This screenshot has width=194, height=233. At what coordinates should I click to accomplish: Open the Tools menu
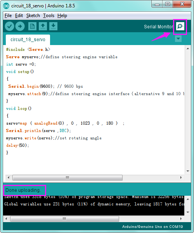tap(48, 16)
